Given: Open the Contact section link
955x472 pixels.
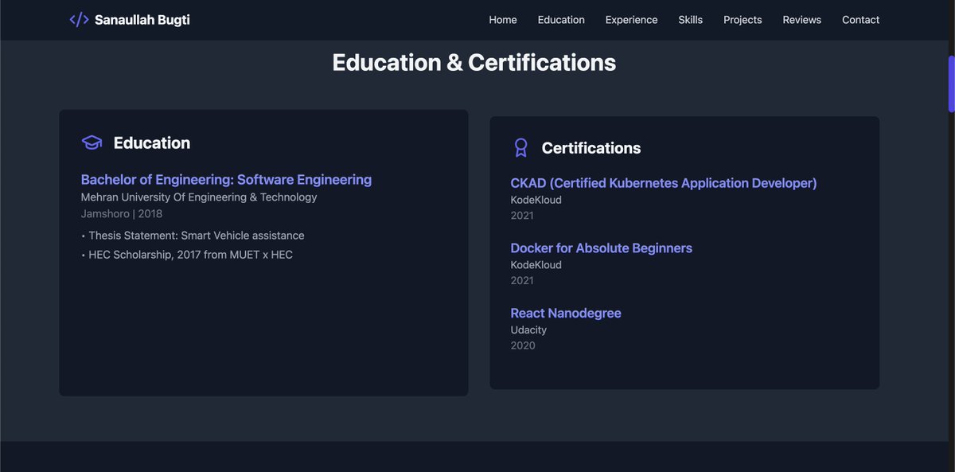Looking at the screenshot, I should (x=860, y=19).
